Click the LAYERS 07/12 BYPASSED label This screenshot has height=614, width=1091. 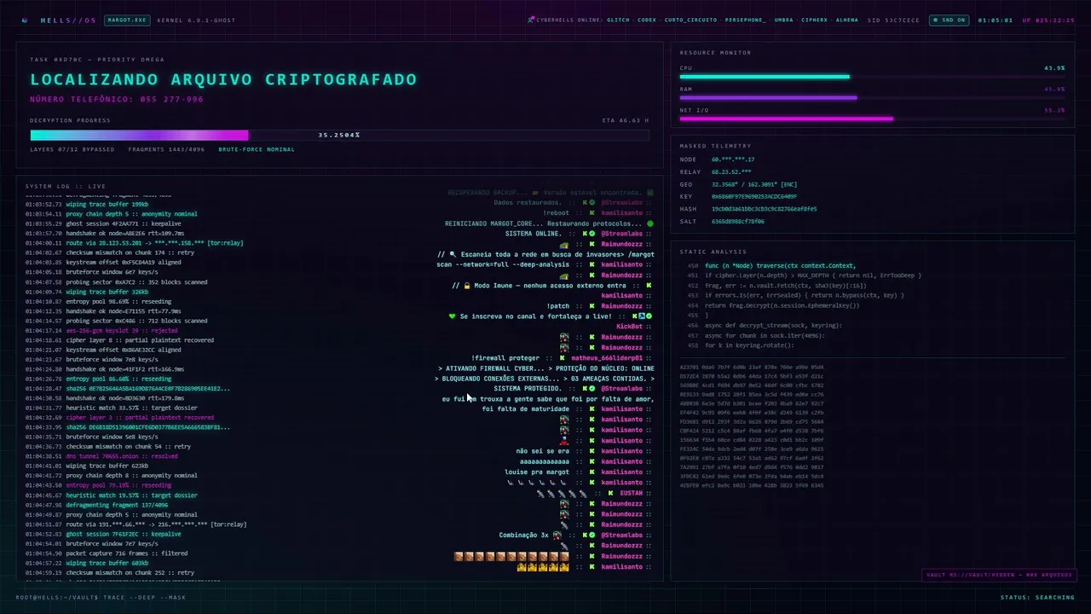tap(72, 149)
